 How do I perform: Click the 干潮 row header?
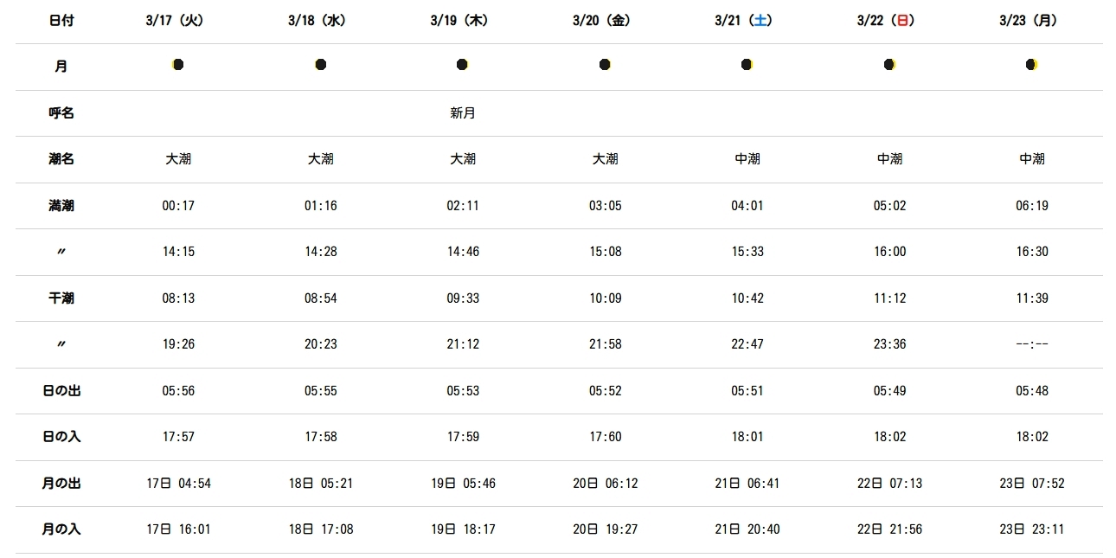point(61,298)
